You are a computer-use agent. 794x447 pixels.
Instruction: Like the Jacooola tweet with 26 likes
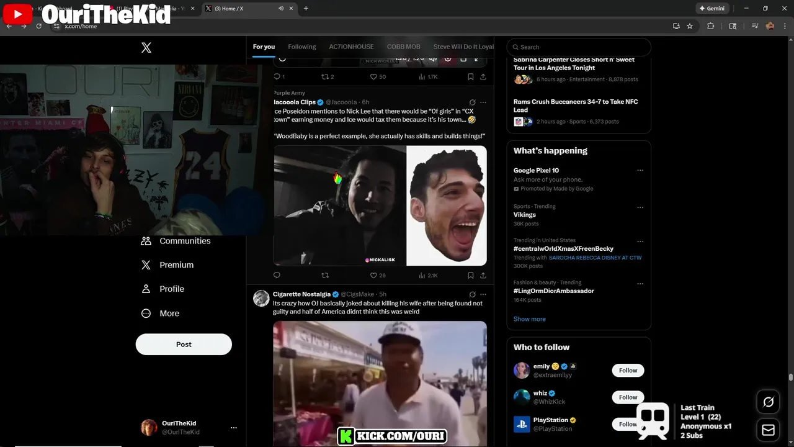378,275
